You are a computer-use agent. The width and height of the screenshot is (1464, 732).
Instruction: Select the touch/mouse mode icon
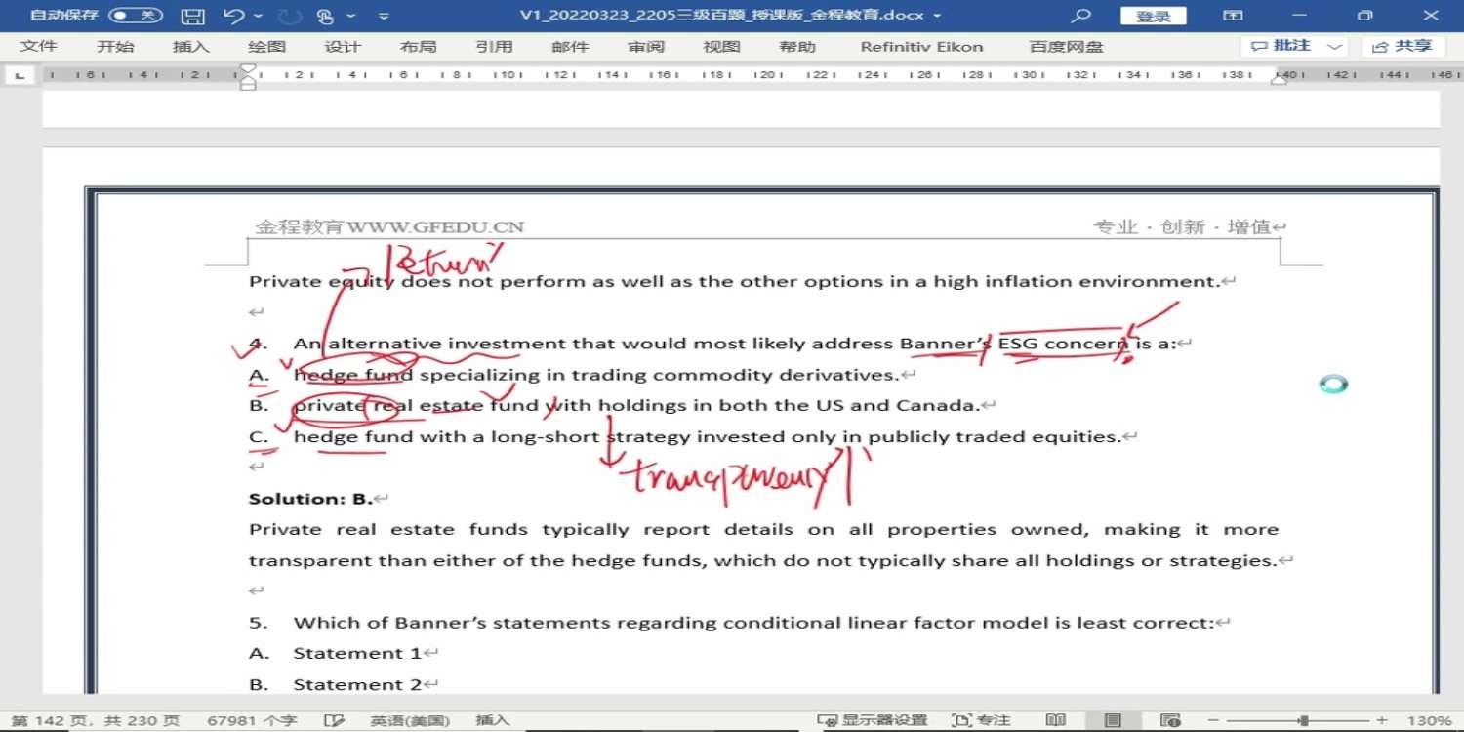coord(325,16)
